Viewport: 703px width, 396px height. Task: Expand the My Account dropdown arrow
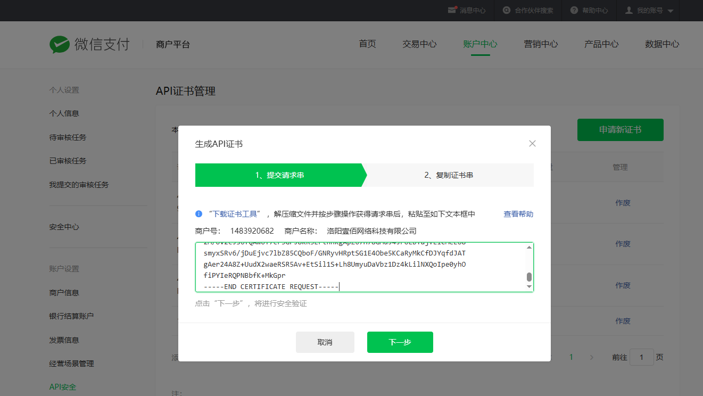670,11
